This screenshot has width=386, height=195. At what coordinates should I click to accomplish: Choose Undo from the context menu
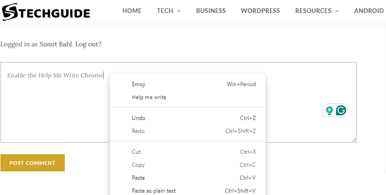click(138, 118)
